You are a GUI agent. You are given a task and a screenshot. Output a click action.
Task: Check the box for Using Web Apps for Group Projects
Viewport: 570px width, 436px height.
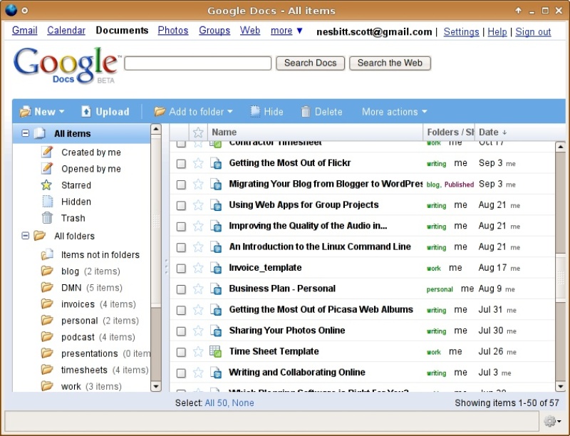click(181, 206)
